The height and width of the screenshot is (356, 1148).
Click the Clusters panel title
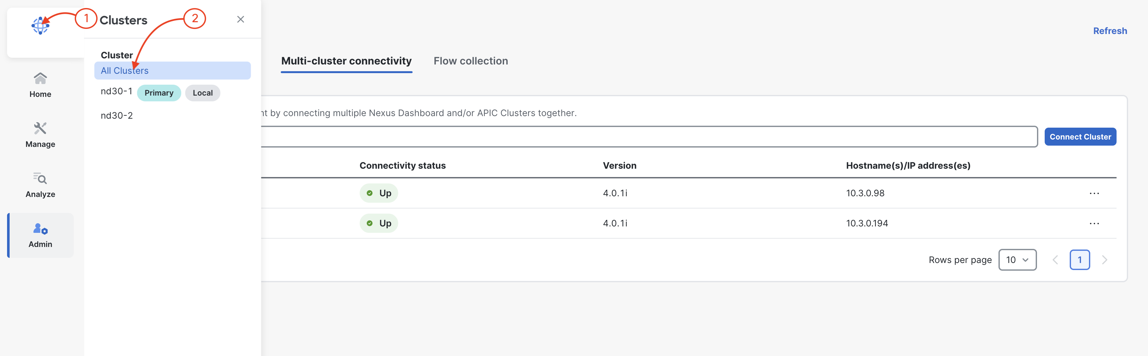pyautogui.click(x=124, y=20)
